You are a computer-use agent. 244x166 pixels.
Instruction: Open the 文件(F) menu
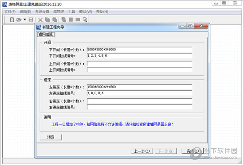tap(10, 12)
